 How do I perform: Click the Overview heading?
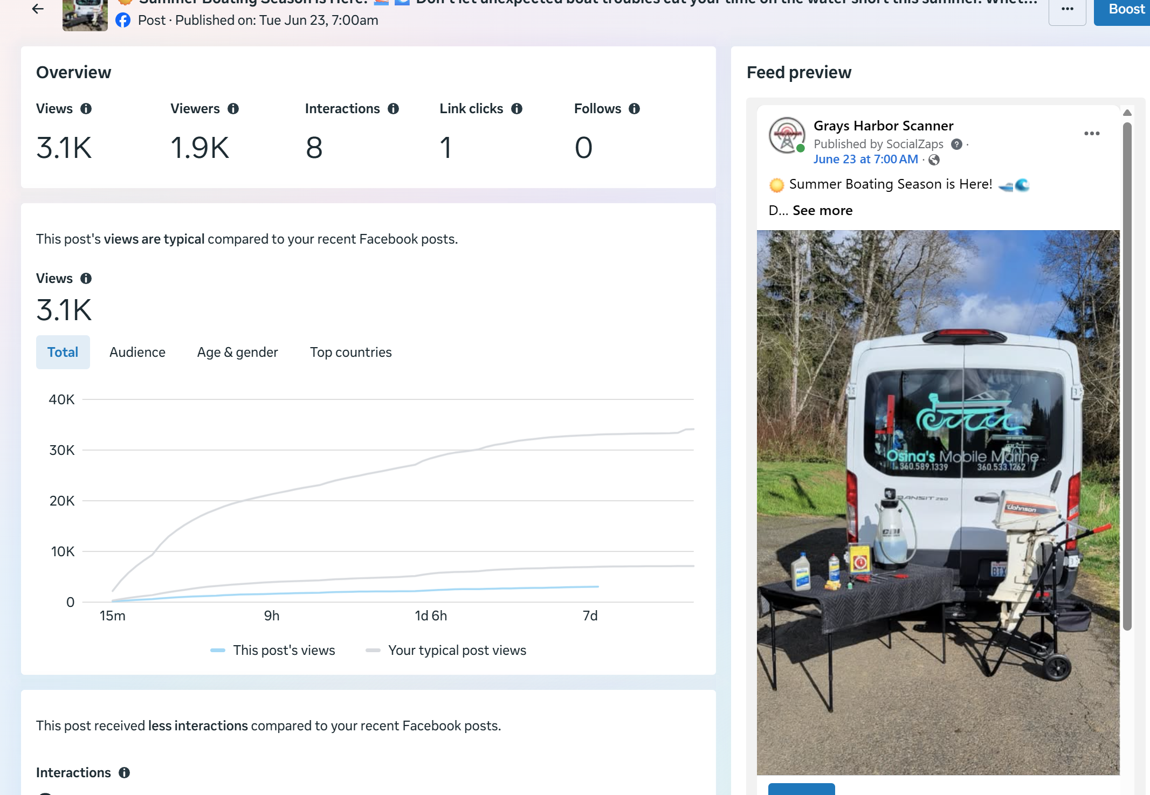[74, 72]
